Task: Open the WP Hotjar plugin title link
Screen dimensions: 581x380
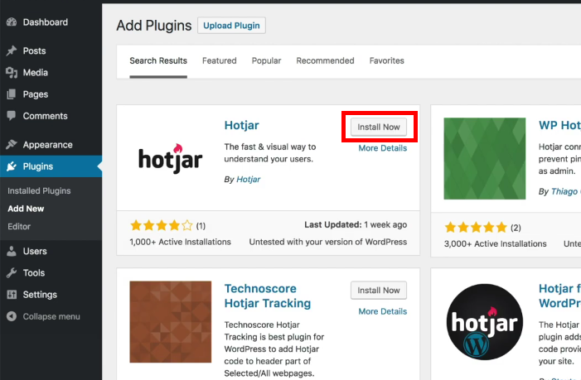Action: tap(560, 125)
